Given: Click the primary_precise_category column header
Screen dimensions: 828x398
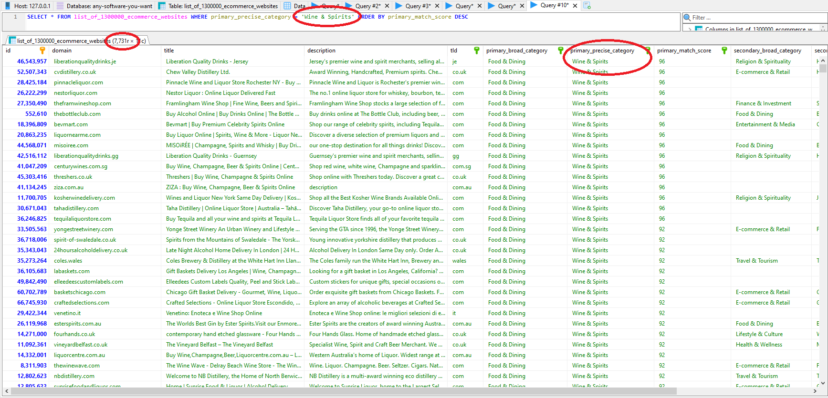Looking at the screenshot, I should tap(610, 51).
